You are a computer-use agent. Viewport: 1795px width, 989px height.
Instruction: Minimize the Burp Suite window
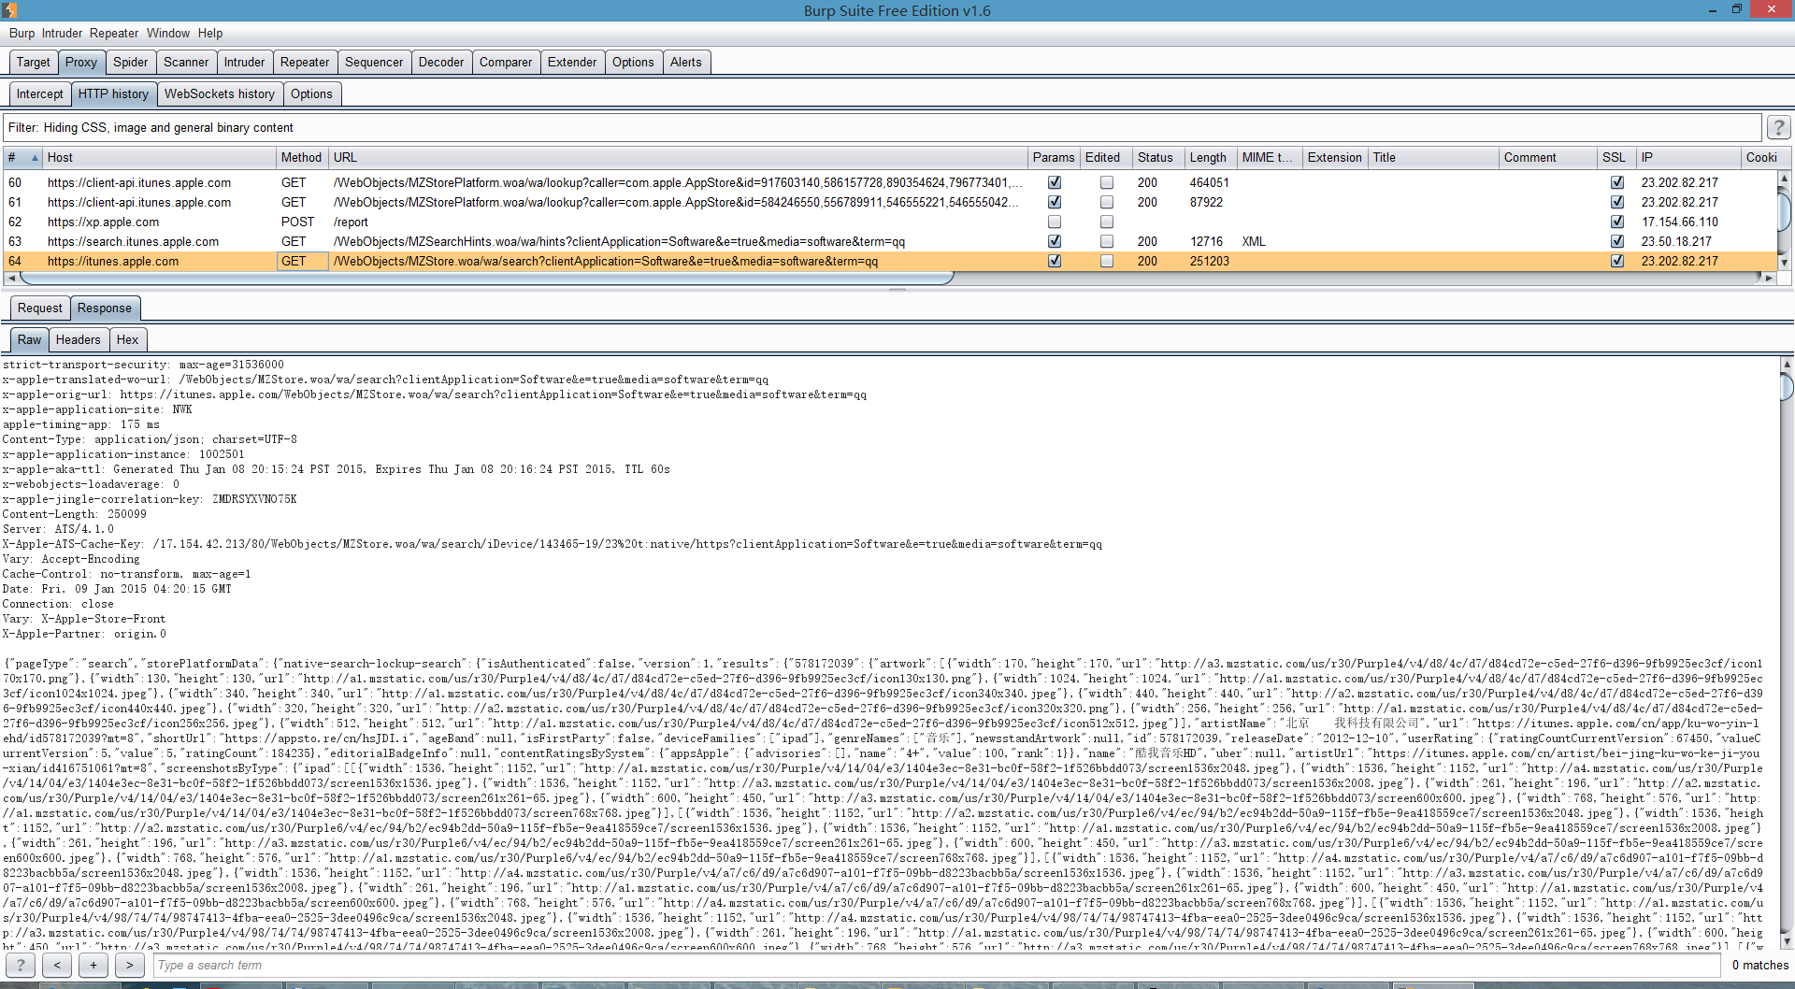(1713, 10)
